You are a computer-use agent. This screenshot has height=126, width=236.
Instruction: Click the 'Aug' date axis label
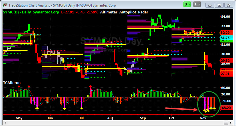(x=110, y=118)
